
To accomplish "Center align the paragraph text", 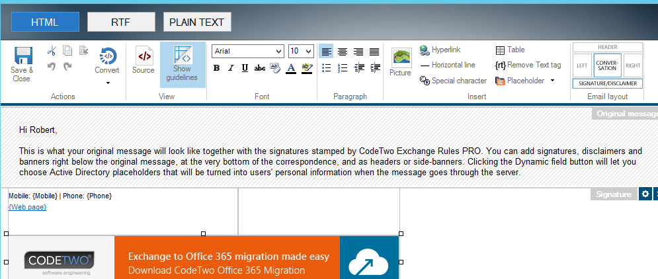I will pyautogui.click(x=343, y=52).
